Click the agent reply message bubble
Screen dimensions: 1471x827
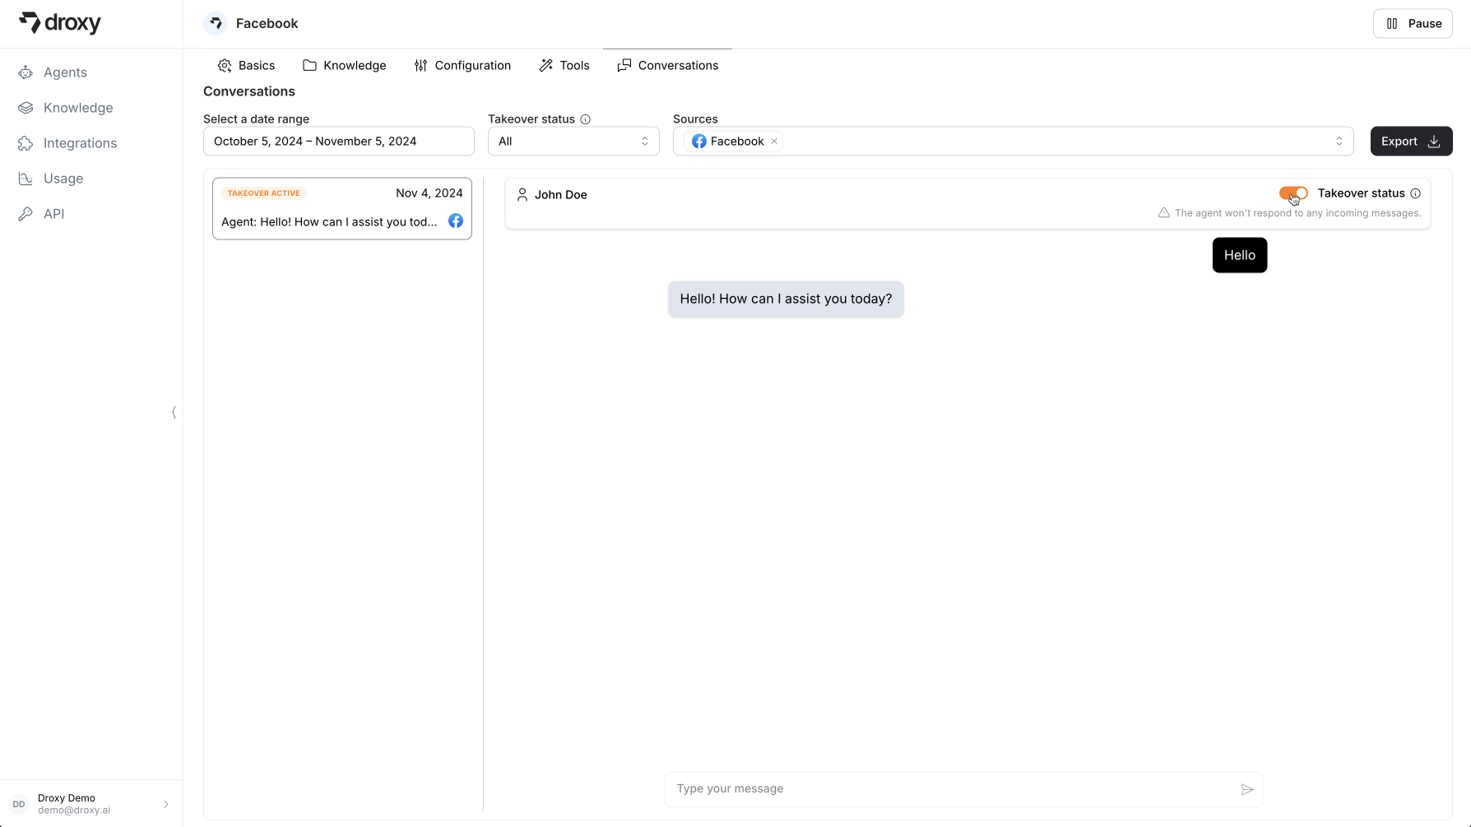click(786, 300)
